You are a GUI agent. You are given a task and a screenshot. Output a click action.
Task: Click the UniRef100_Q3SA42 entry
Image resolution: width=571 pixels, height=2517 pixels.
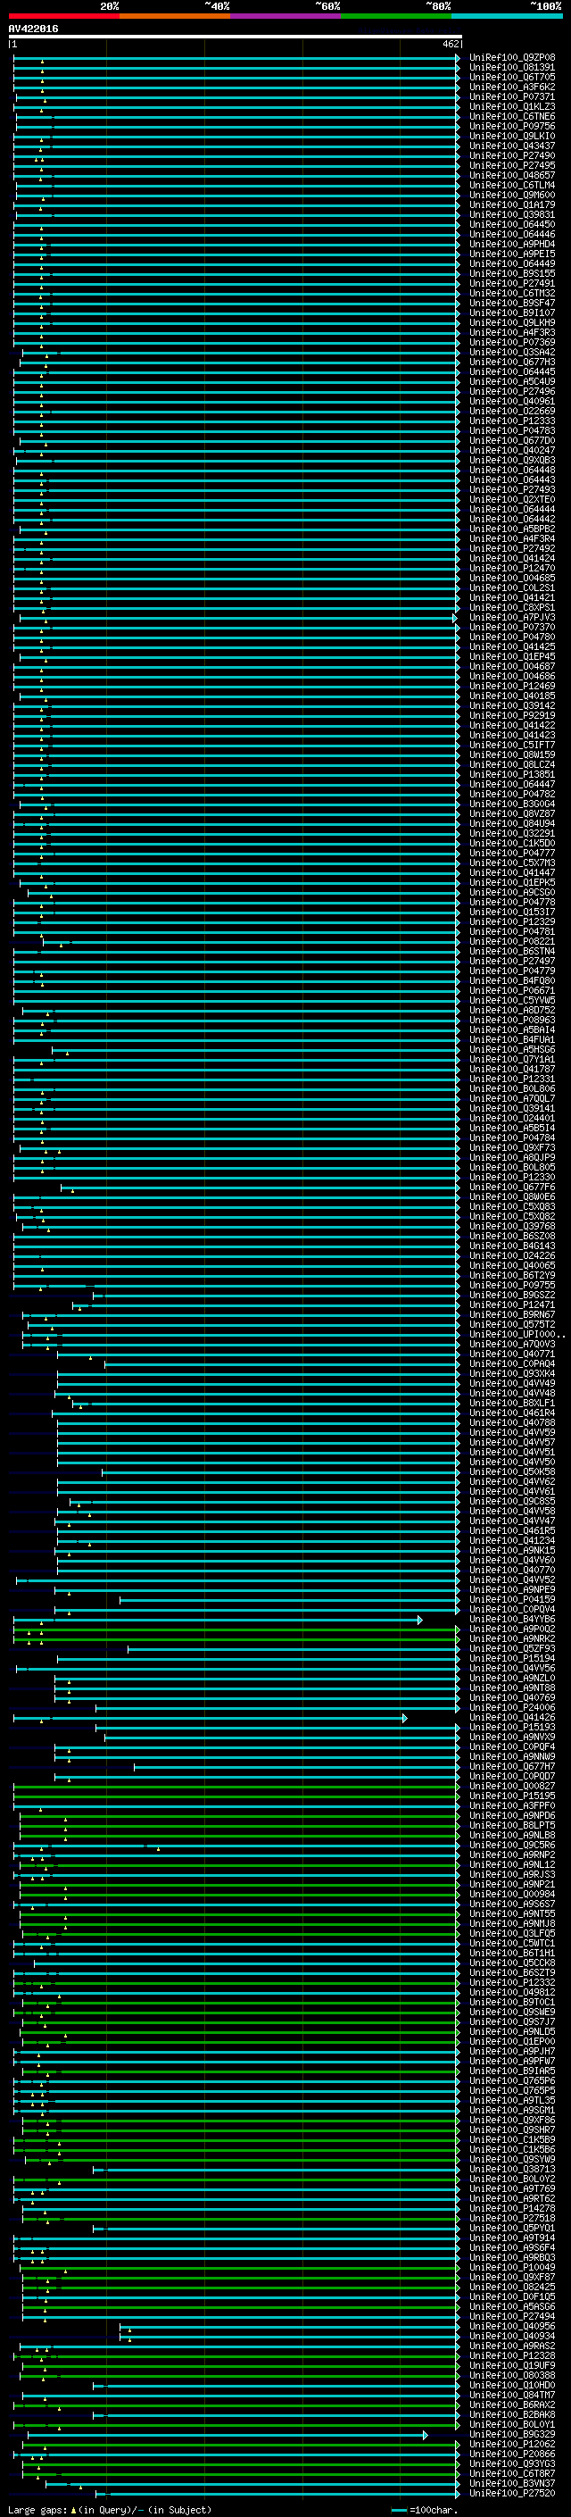pos(512,352)
